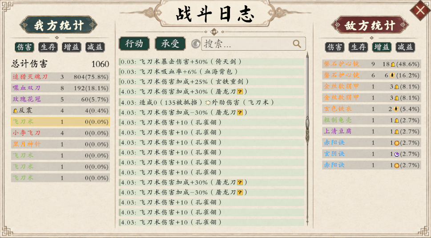Toggle the 行动 filter button
This screenshot has width=431, height=238.
point(134,44)
